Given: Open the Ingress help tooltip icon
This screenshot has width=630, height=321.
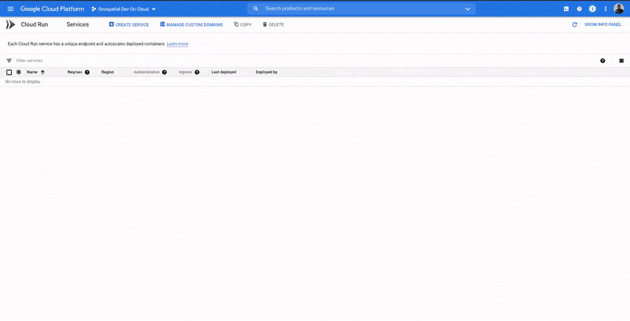Looking at the screenshot, I should tap(197, 72).
